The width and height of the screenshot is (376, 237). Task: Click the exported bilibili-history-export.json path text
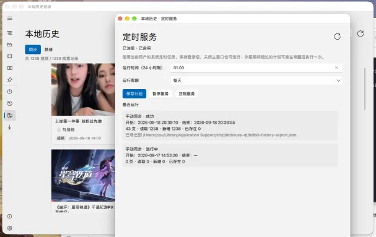click(x=211, y=135)
